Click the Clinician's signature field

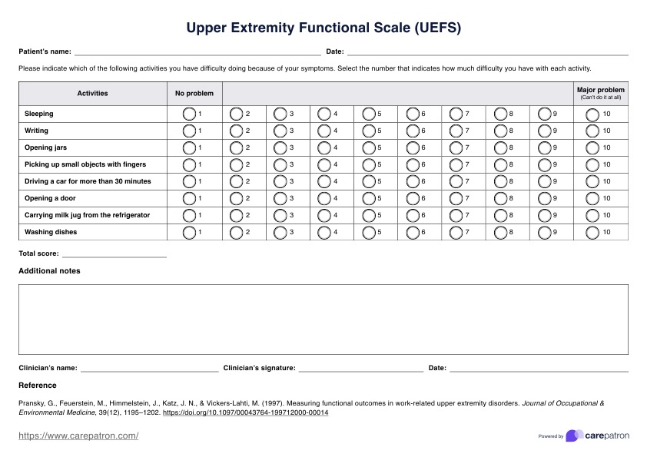(360, 368)
